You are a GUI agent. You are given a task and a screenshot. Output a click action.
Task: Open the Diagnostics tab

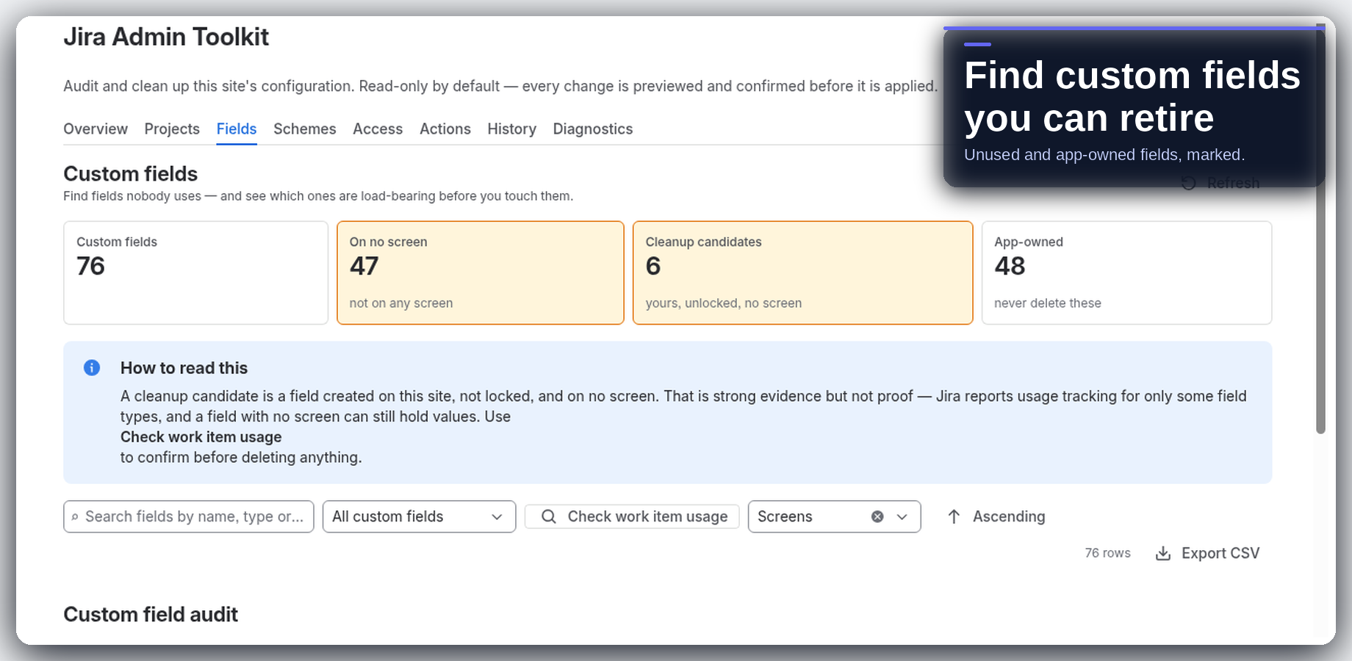(593, 129)
